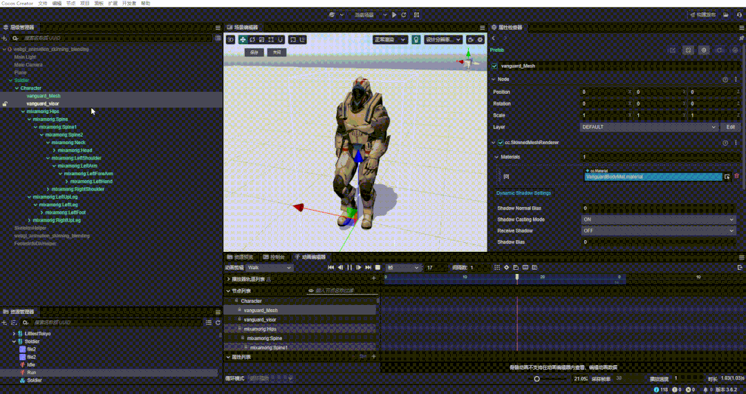Image resolution: width=746 pixels, height=394 pixels.
Task: Open the Walk animation clip dropdown
Action: point(270,268)
